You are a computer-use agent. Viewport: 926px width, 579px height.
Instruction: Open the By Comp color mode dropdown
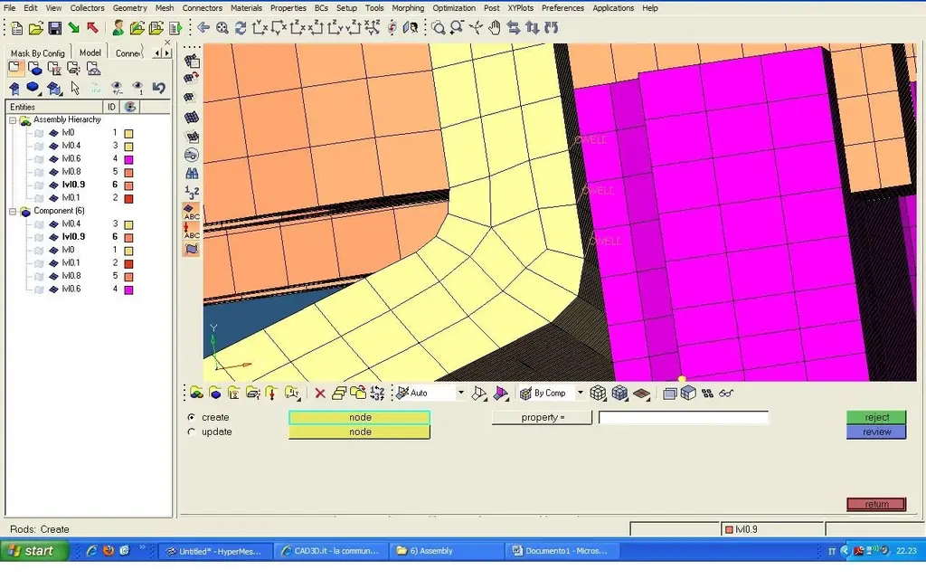point(581,394)
